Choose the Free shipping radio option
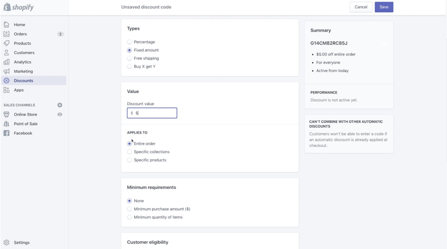This screenshot has height=249, width=447. click(130, 58)
